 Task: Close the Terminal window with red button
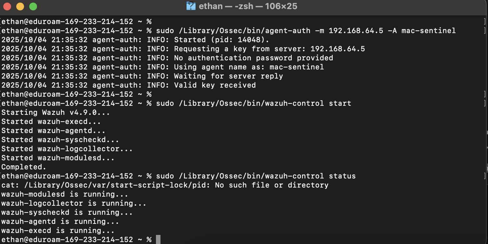(x=7, y=6)
